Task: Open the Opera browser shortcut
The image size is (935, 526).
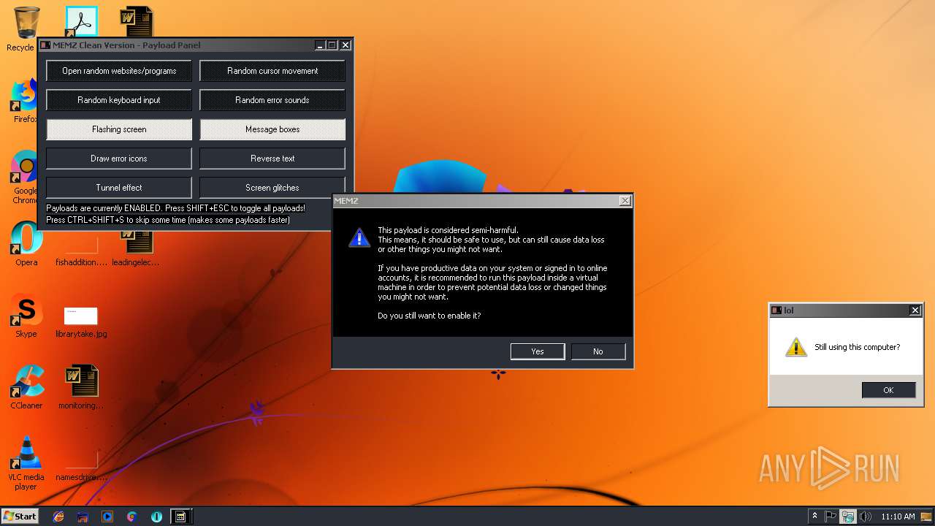Action: [x=26, y=240]
